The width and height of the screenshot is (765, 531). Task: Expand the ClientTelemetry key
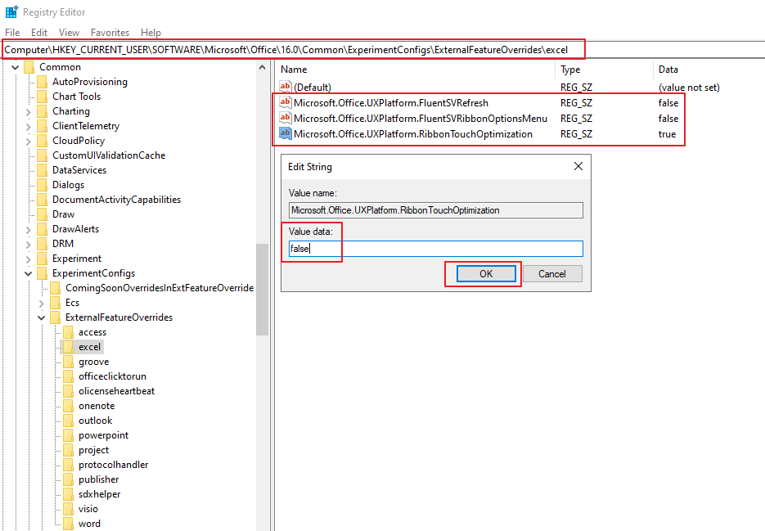click(29, 126)
